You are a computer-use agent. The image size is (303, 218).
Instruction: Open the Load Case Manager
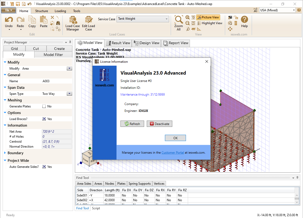(73, 23)
